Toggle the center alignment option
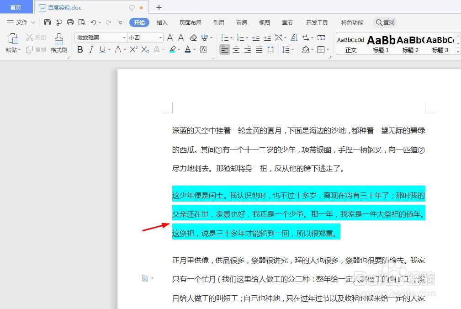 click(236, 50)
